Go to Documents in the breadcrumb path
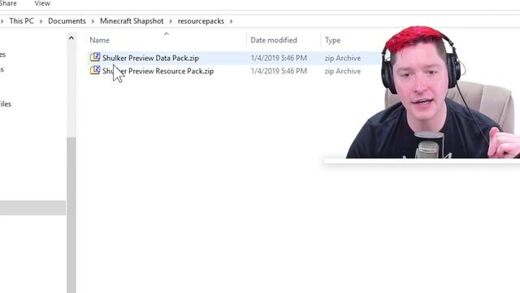Image resolution: width=520 pixels, height=293 pixels. (67, 21)
